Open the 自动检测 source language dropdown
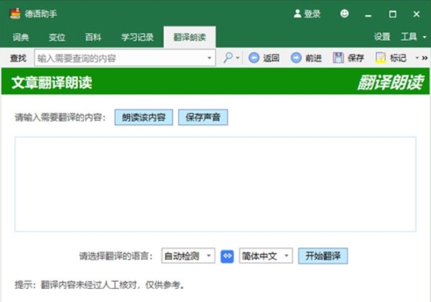Viewport: 431px width, 302px height. [x=188, y=256]
